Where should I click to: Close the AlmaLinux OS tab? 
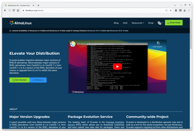point(33,5)
